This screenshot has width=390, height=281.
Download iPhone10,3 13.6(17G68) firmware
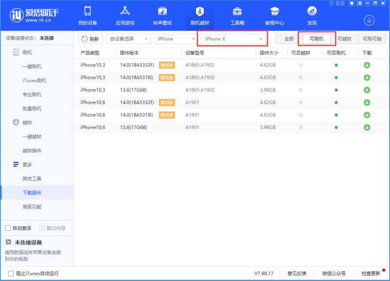367,90
